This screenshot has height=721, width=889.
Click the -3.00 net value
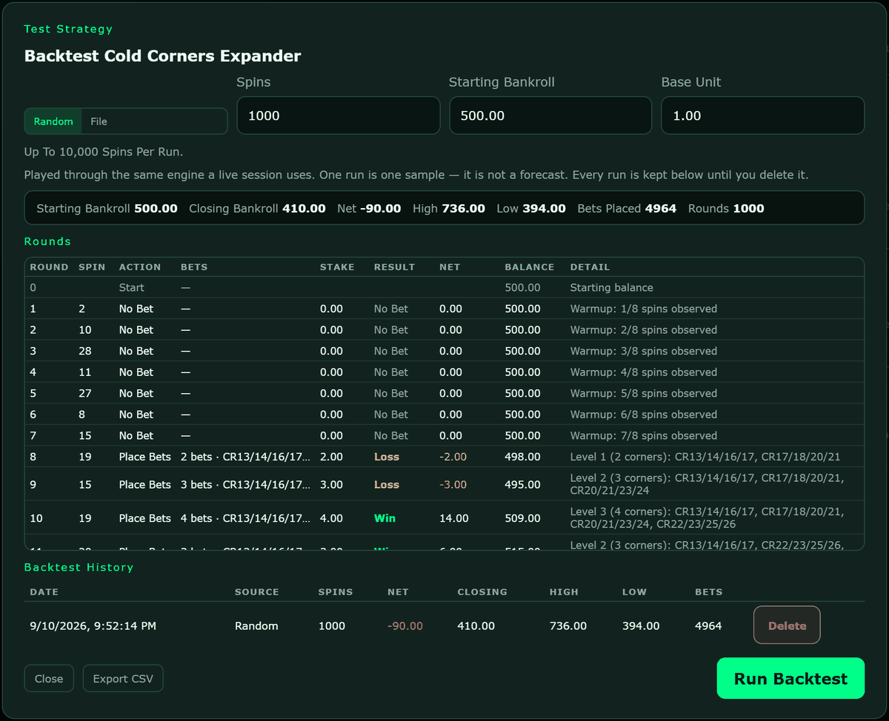click(453, 485)
